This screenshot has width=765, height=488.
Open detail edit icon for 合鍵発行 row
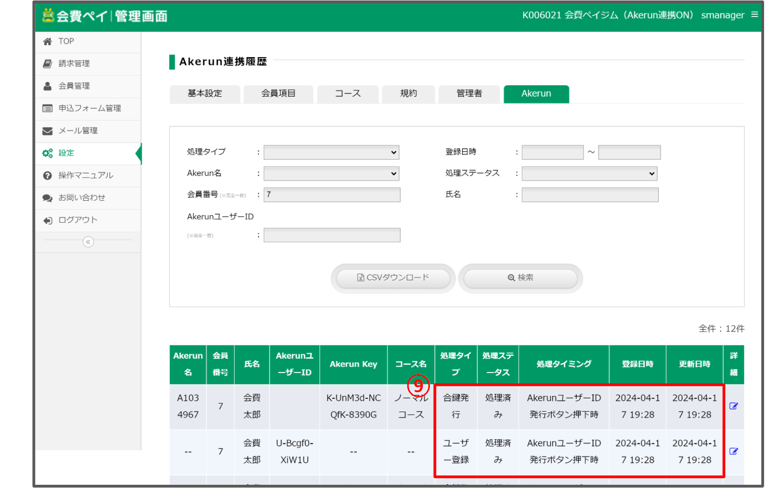[x=733, y=406]
